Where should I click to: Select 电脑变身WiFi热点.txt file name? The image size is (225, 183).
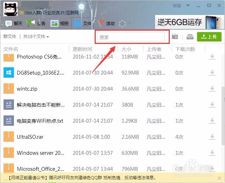tap(40, 121)
